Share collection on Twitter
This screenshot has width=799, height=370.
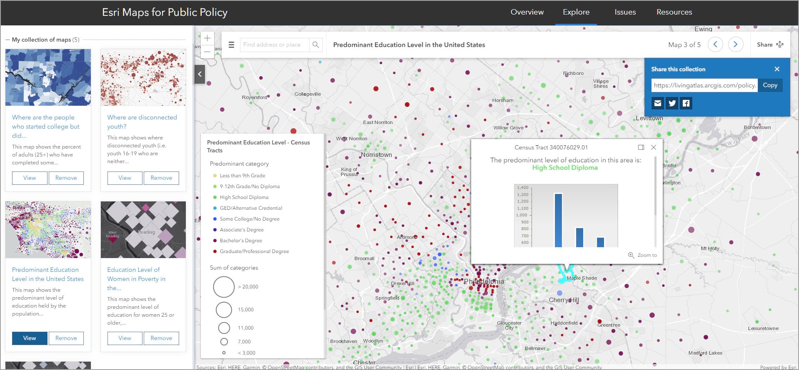(x=672, y=103)
